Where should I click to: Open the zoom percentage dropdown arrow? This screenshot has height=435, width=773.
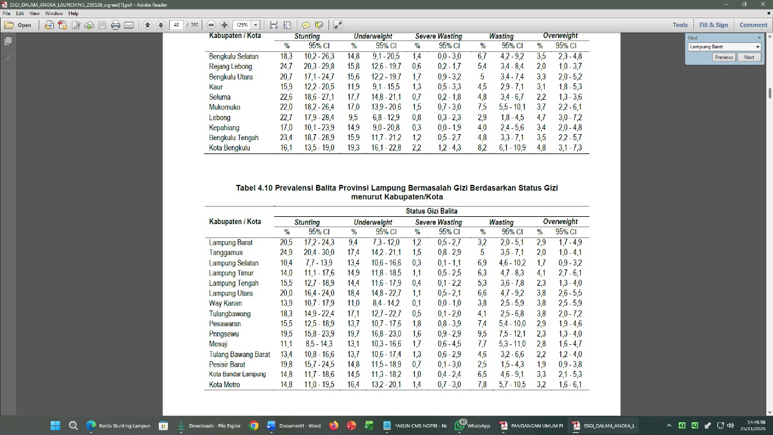click(x=256, y=25)
